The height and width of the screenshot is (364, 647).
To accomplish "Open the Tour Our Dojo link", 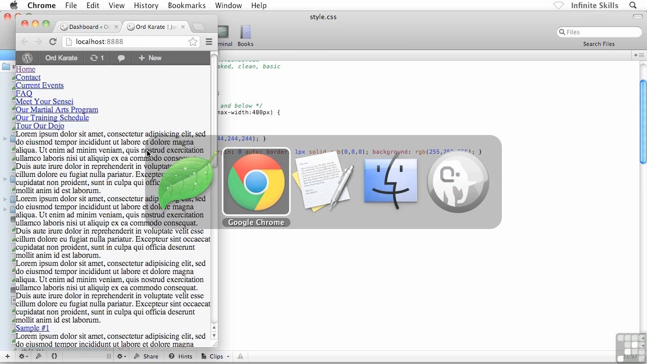I will tap(40, 126).
